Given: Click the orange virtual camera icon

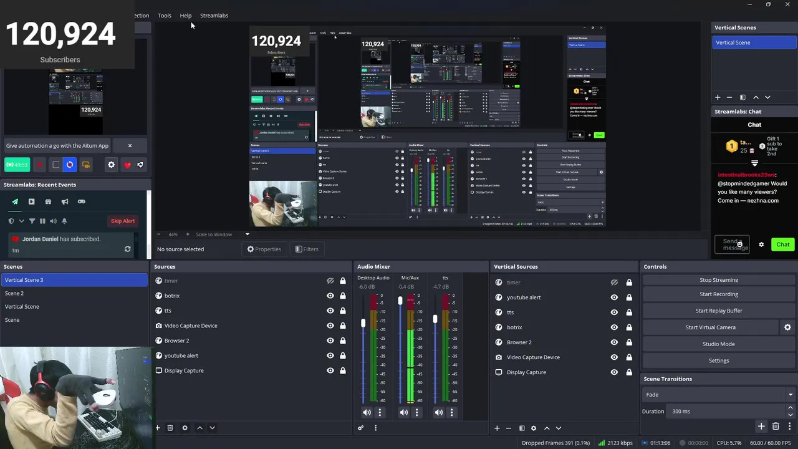Looking at the screenshot, I should (85, 165).
